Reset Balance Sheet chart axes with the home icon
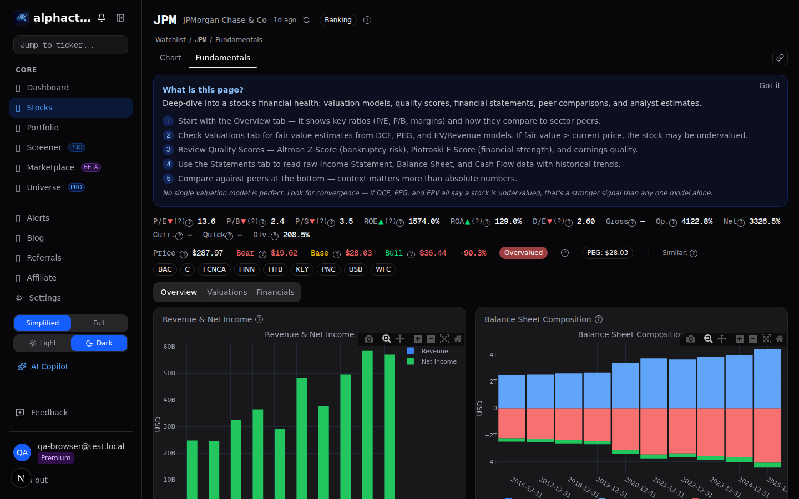 click(x=780, y=339)
